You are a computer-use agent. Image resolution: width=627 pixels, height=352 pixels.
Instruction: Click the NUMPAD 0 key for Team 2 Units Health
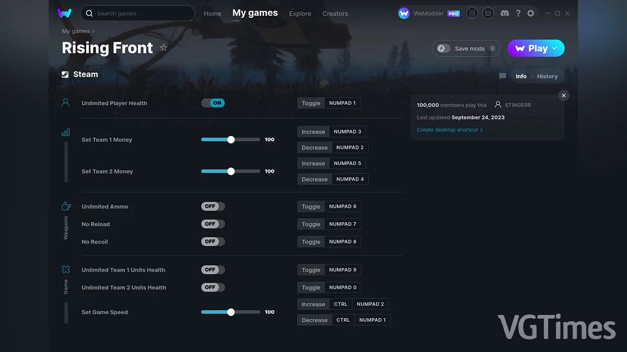343,288
